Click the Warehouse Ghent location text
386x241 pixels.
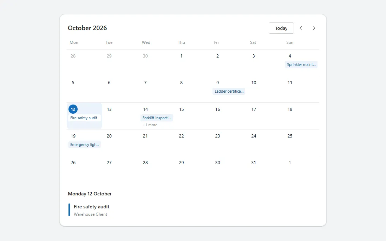click(90, 214)
